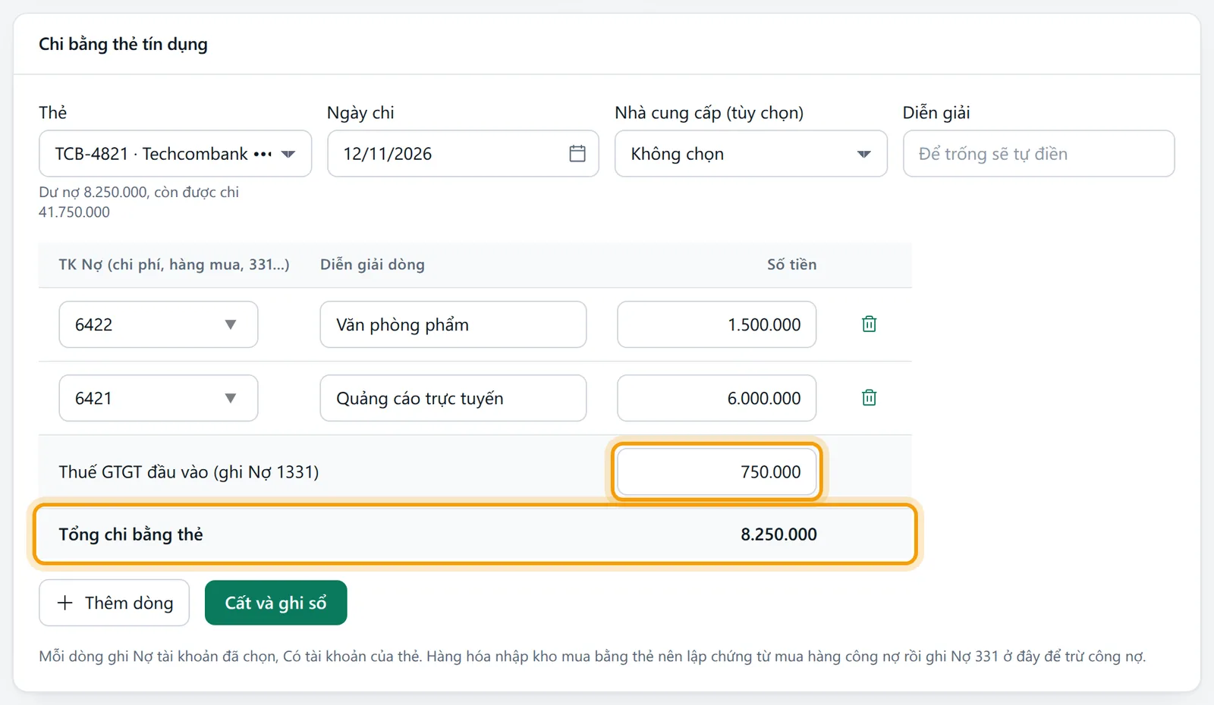1214x705 pixels.
Task: Click the Dư nợ 8.250.000 balance text
Action: coord(139,202)
